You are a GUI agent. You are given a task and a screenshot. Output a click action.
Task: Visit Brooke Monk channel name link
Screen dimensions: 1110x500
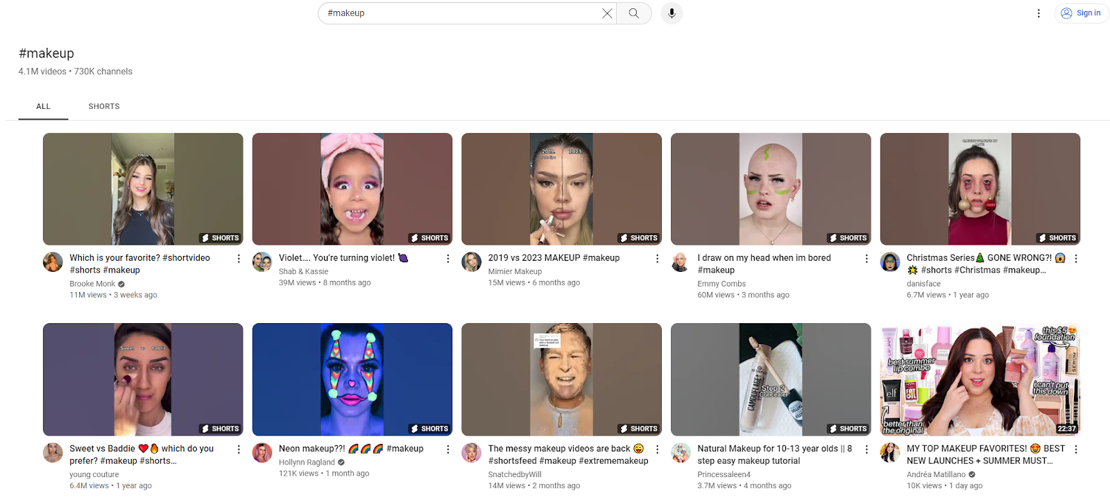click(92, 284)
